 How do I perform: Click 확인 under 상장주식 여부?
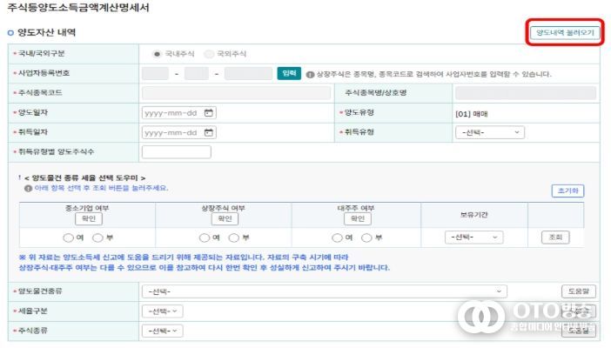(x=225, y=219)
